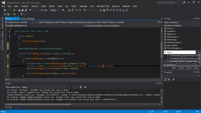
Task: Click the toggle button beside the Array field
Action: 198,52
